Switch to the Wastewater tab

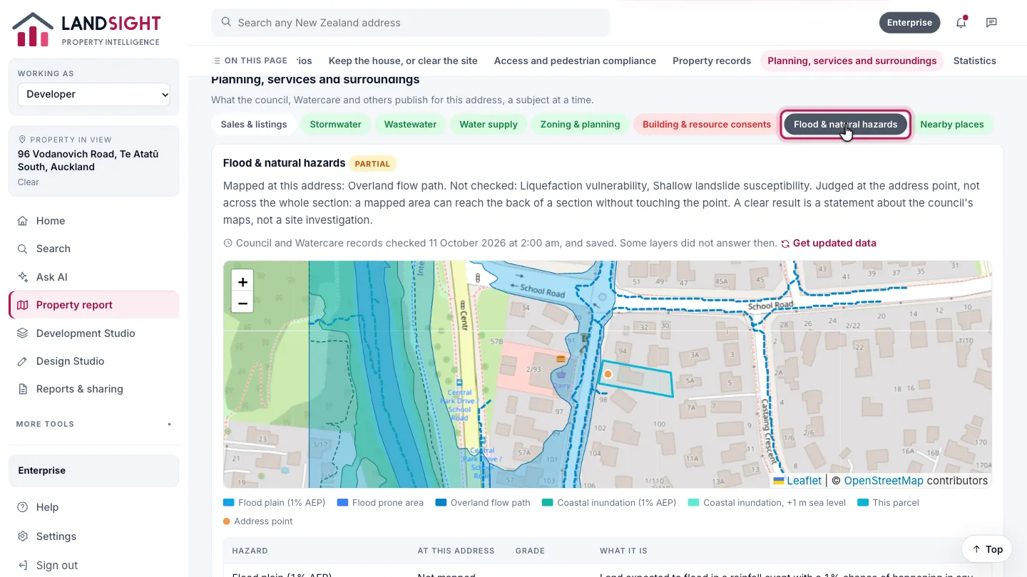point(410,124)
